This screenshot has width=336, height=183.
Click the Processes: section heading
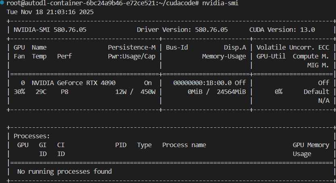(32, 136)
